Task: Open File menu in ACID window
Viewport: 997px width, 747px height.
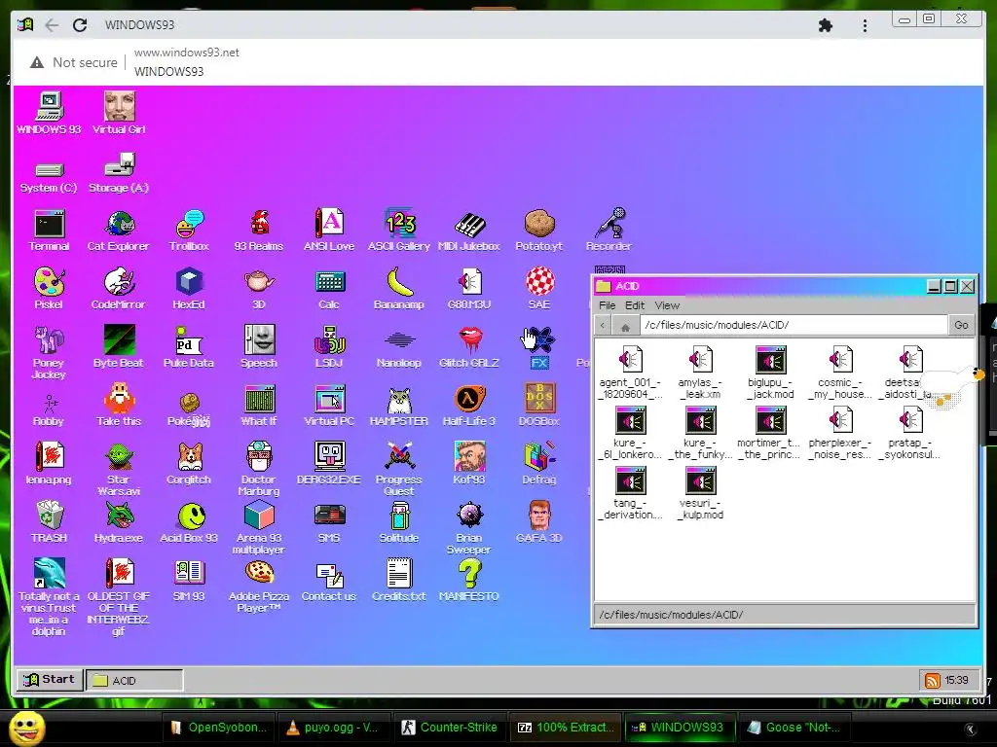Action: [608, 305]
